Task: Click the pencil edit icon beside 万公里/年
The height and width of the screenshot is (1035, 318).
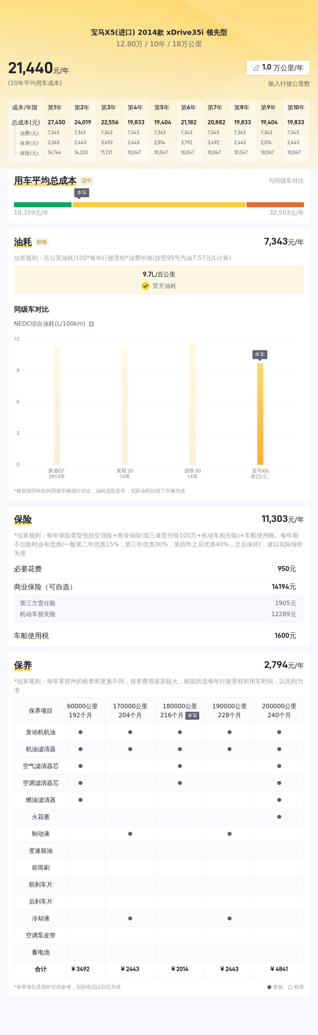Action: pos(256,68)
